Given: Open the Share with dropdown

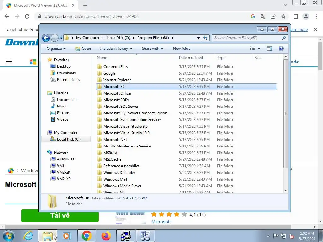Looking at the screenshot, I should (x=152, y=49).
